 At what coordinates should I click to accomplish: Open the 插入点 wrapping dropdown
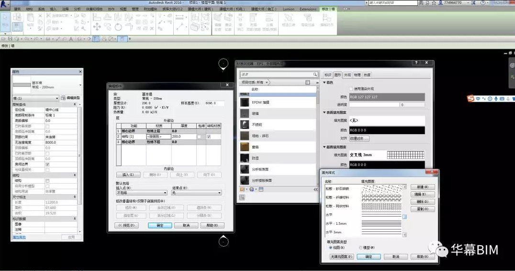[x=142, y=193]
